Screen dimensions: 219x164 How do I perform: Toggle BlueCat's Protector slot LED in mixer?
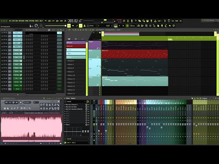(x=86, y=105)
